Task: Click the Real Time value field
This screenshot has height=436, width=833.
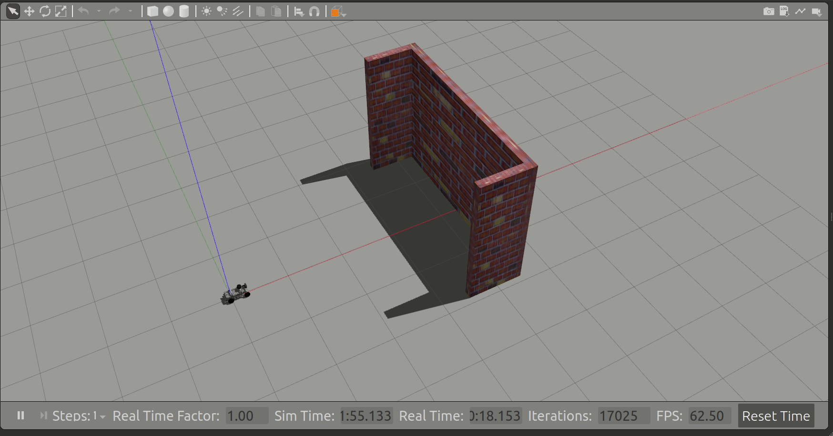Action: (x=496, y=416)
